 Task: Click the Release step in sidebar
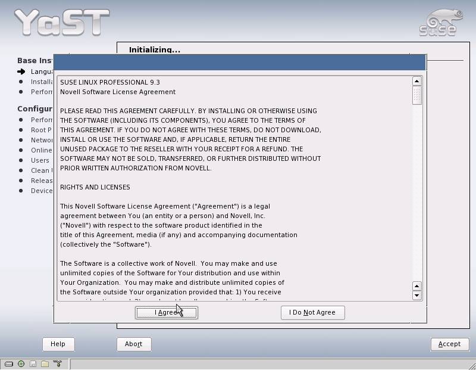(x=42, y=181)
